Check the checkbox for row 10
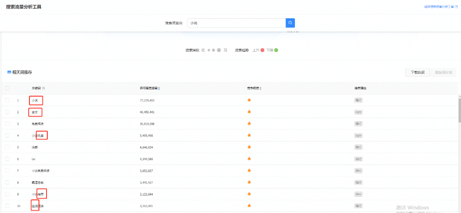 [7, 206]
